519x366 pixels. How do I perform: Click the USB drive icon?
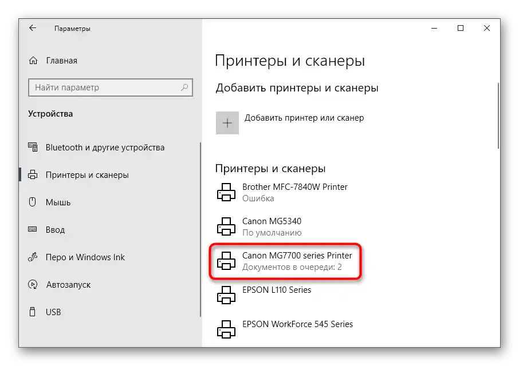pyautogui.click(x=33, y=312)
